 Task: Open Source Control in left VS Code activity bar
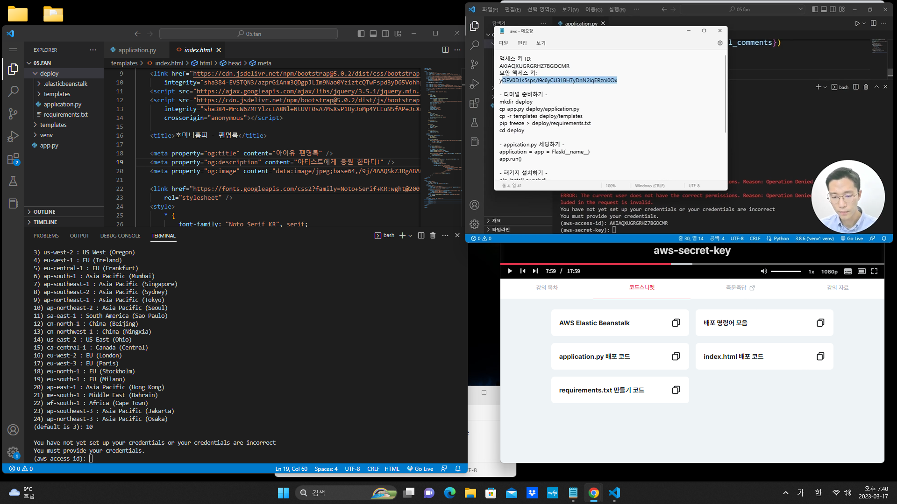[13, 113]
